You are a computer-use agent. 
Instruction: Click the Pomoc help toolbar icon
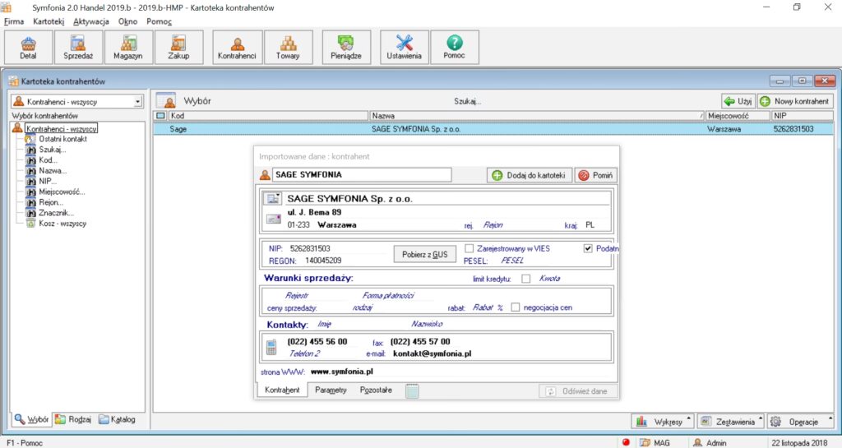click(x=455, y=48)
